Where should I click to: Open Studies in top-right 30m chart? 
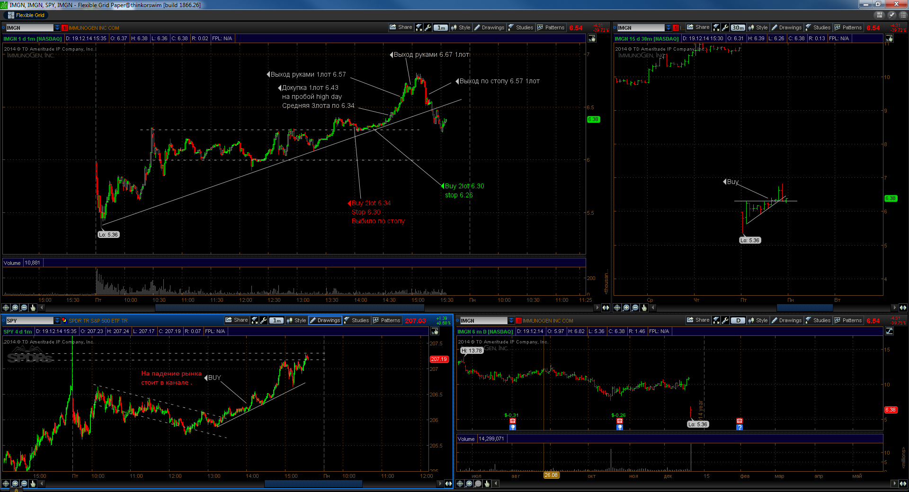(x=818, y=27)
